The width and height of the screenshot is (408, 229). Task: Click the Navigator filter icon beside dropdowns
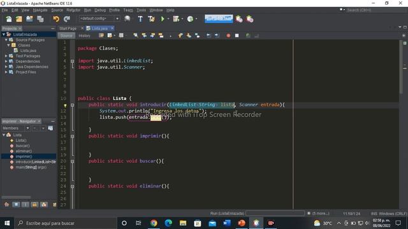click(50, 128)
